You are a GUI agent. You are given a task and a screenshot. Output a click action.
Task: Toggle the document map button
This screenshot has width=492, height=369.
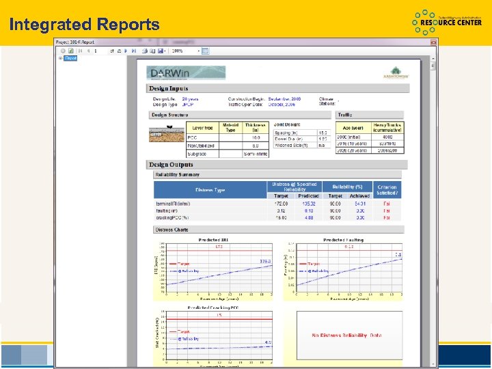tap(205, 51)
